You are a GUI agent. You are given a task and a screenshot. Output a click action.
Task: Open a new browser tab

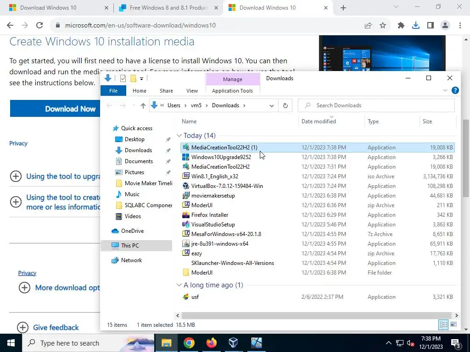point(343,8)
